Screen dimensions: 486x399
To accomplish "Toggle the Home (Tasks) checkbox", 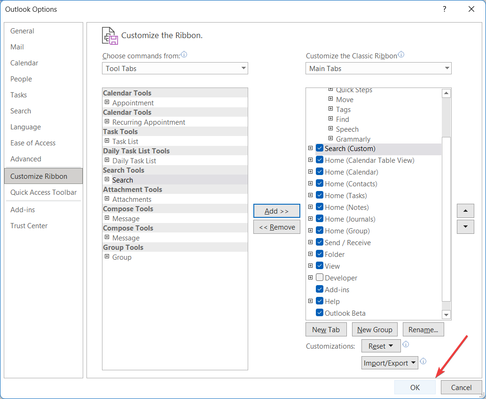I will tap(320, 195).
